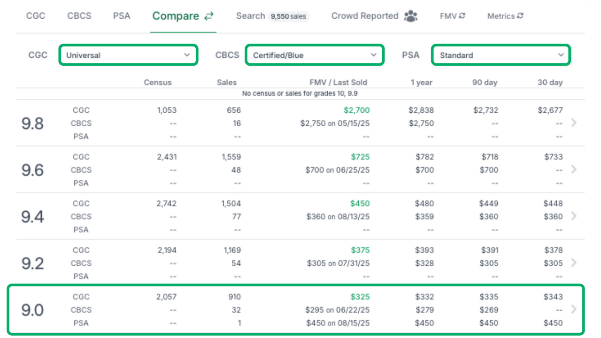The width and height of the screenshot is (601, 338).
Task: Click the 1,169 sales count
Action: point(232,250)
